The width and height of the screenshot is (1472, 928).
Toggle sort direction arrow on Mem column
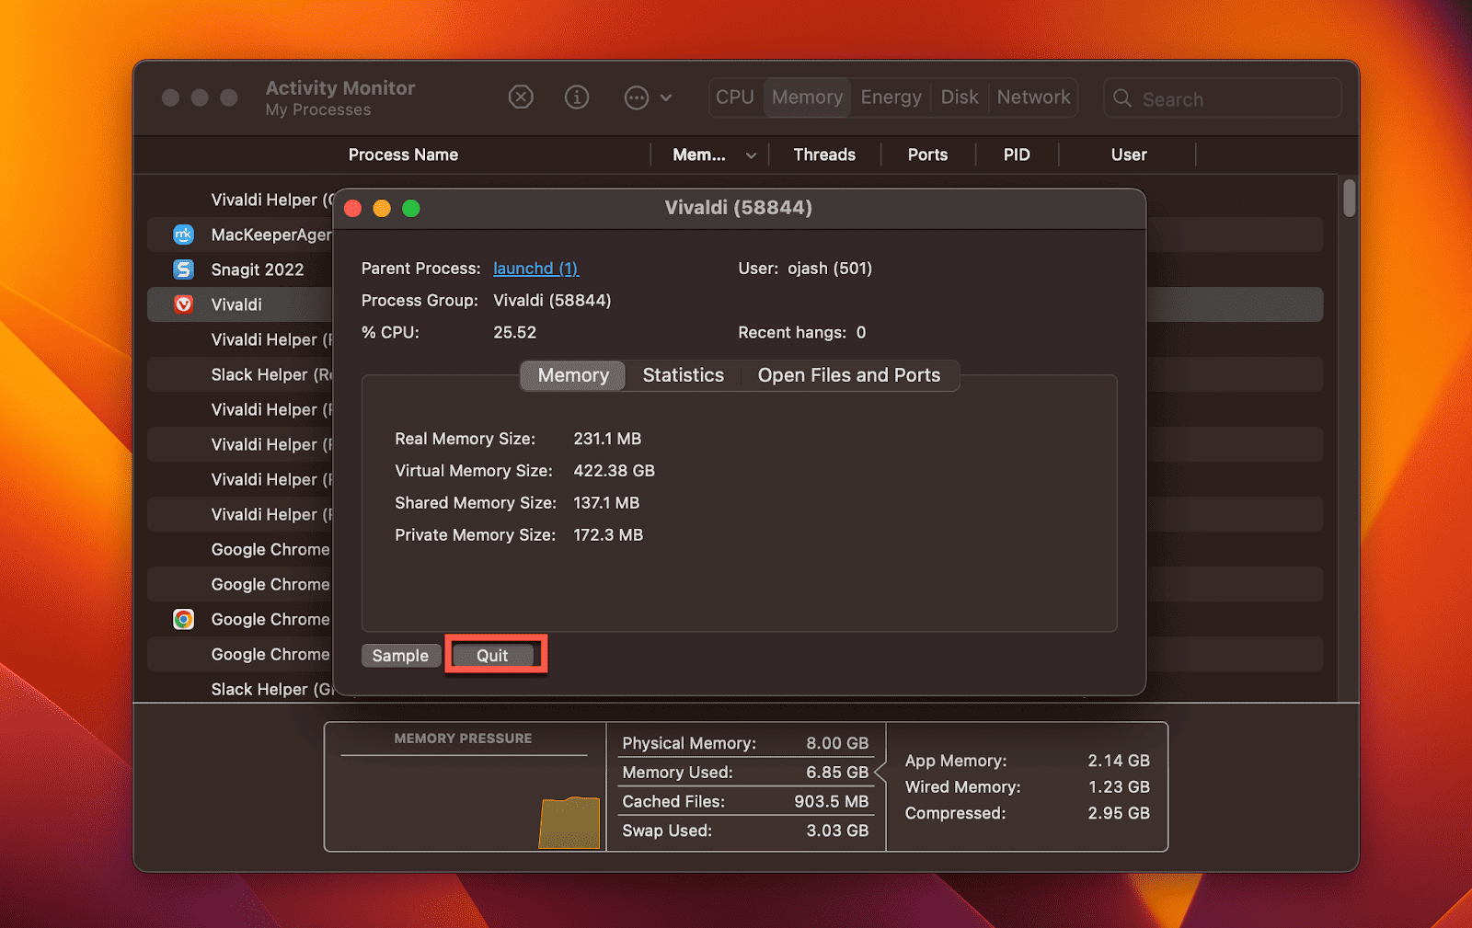(x=751, y=155)
